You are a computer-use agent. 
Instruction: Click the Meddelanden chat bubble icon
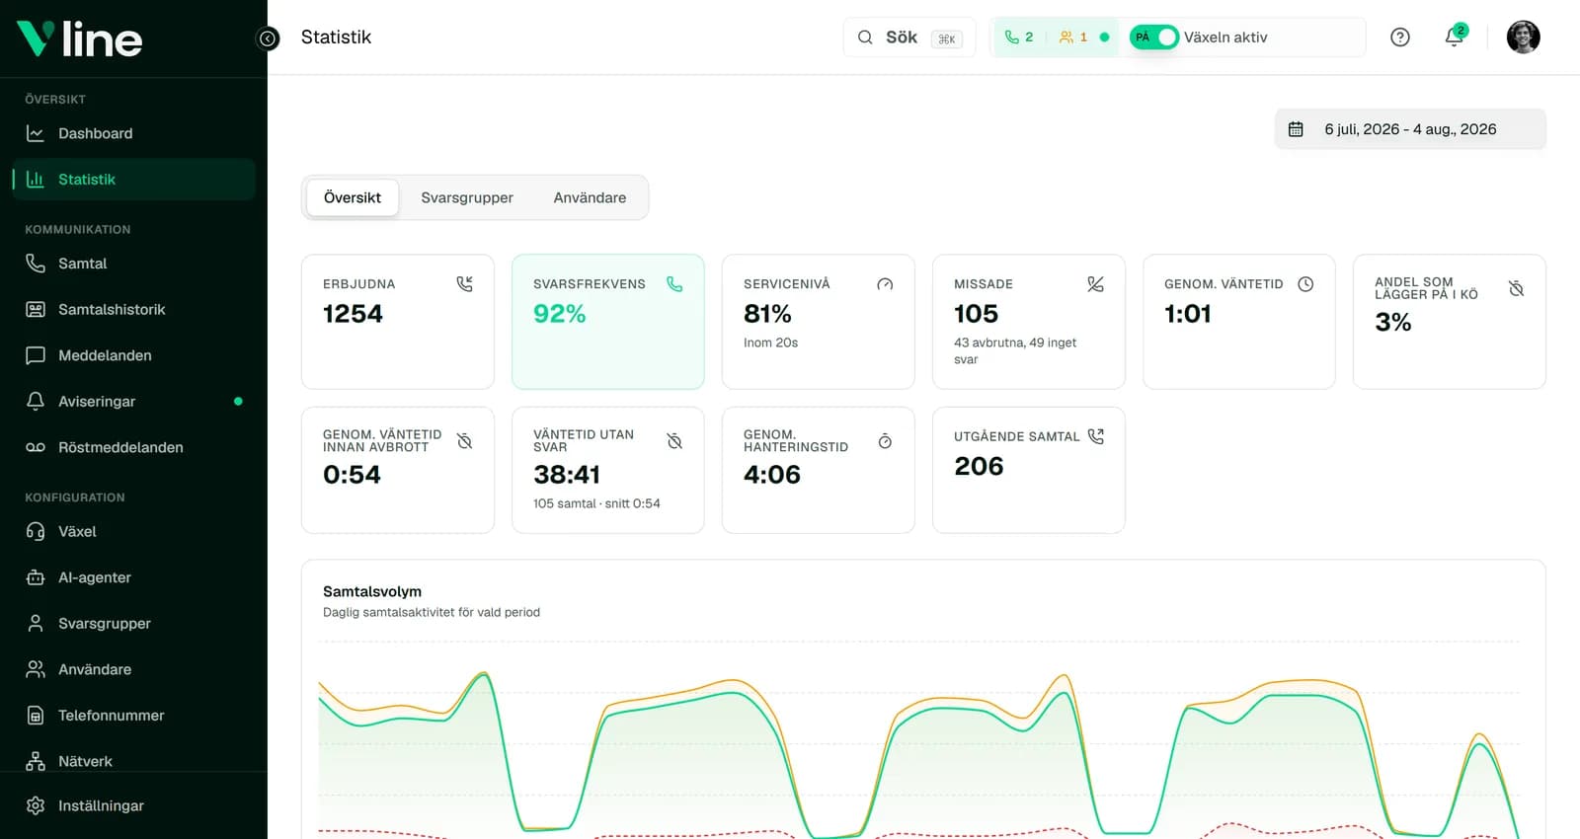pyautogui.click(x=36, y=355)
